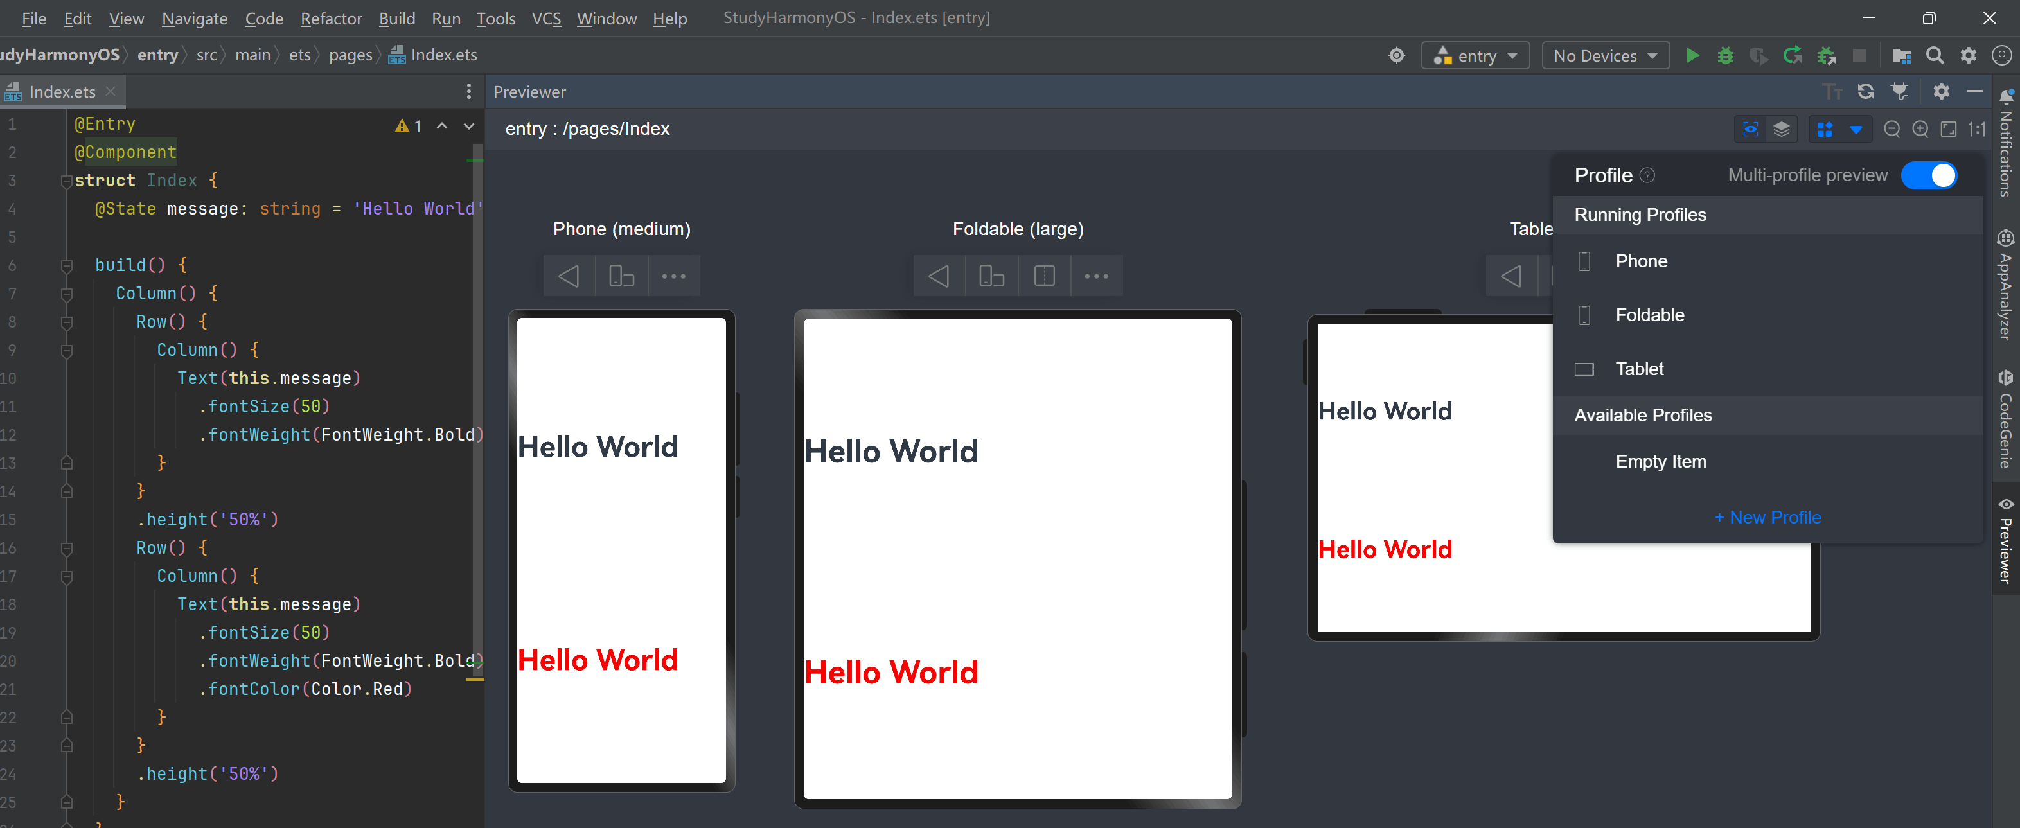Open the No Devices dropdown
The image size is (2020, 828).
1606,56
